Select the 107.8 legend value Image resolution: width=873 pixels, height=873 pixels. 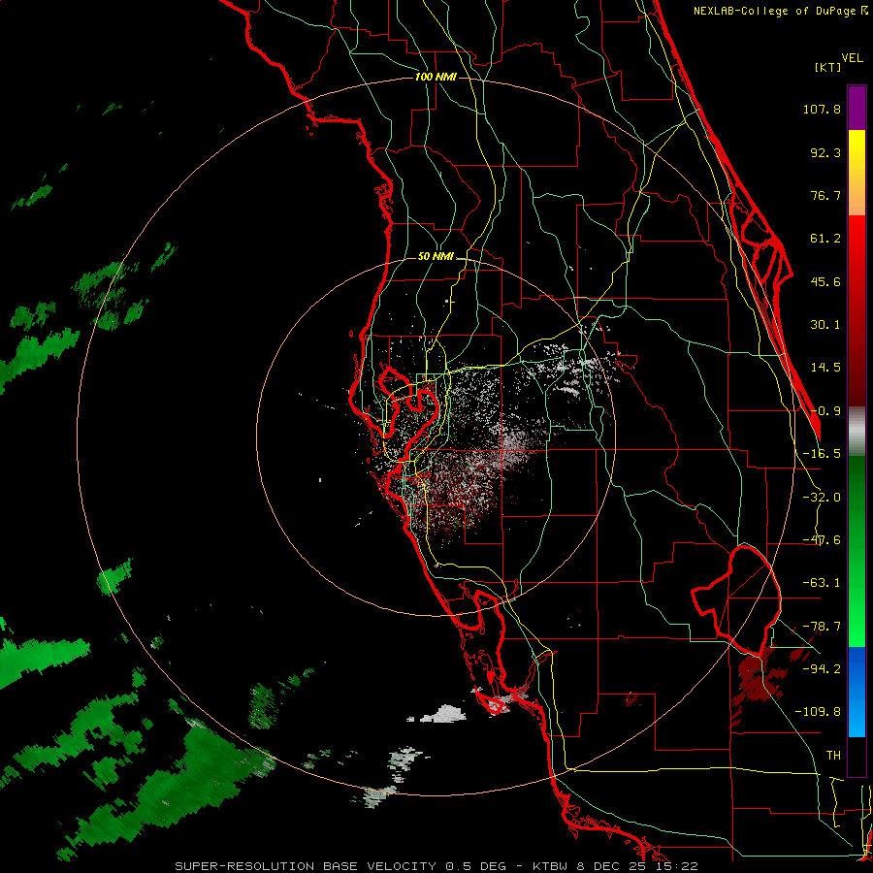click(822, 109)
